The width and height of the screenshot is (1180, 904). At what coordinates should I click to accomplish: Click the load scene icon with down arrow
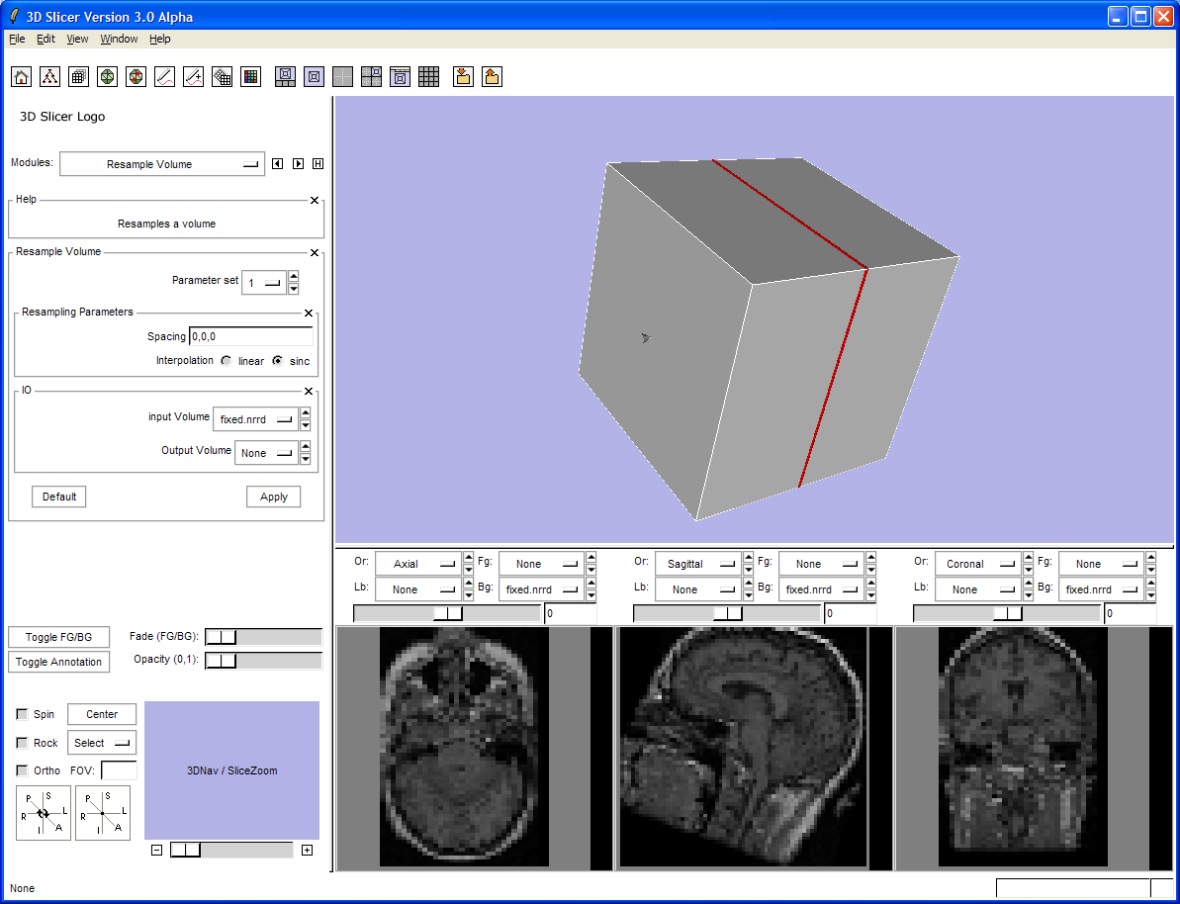tap(462, 77)
